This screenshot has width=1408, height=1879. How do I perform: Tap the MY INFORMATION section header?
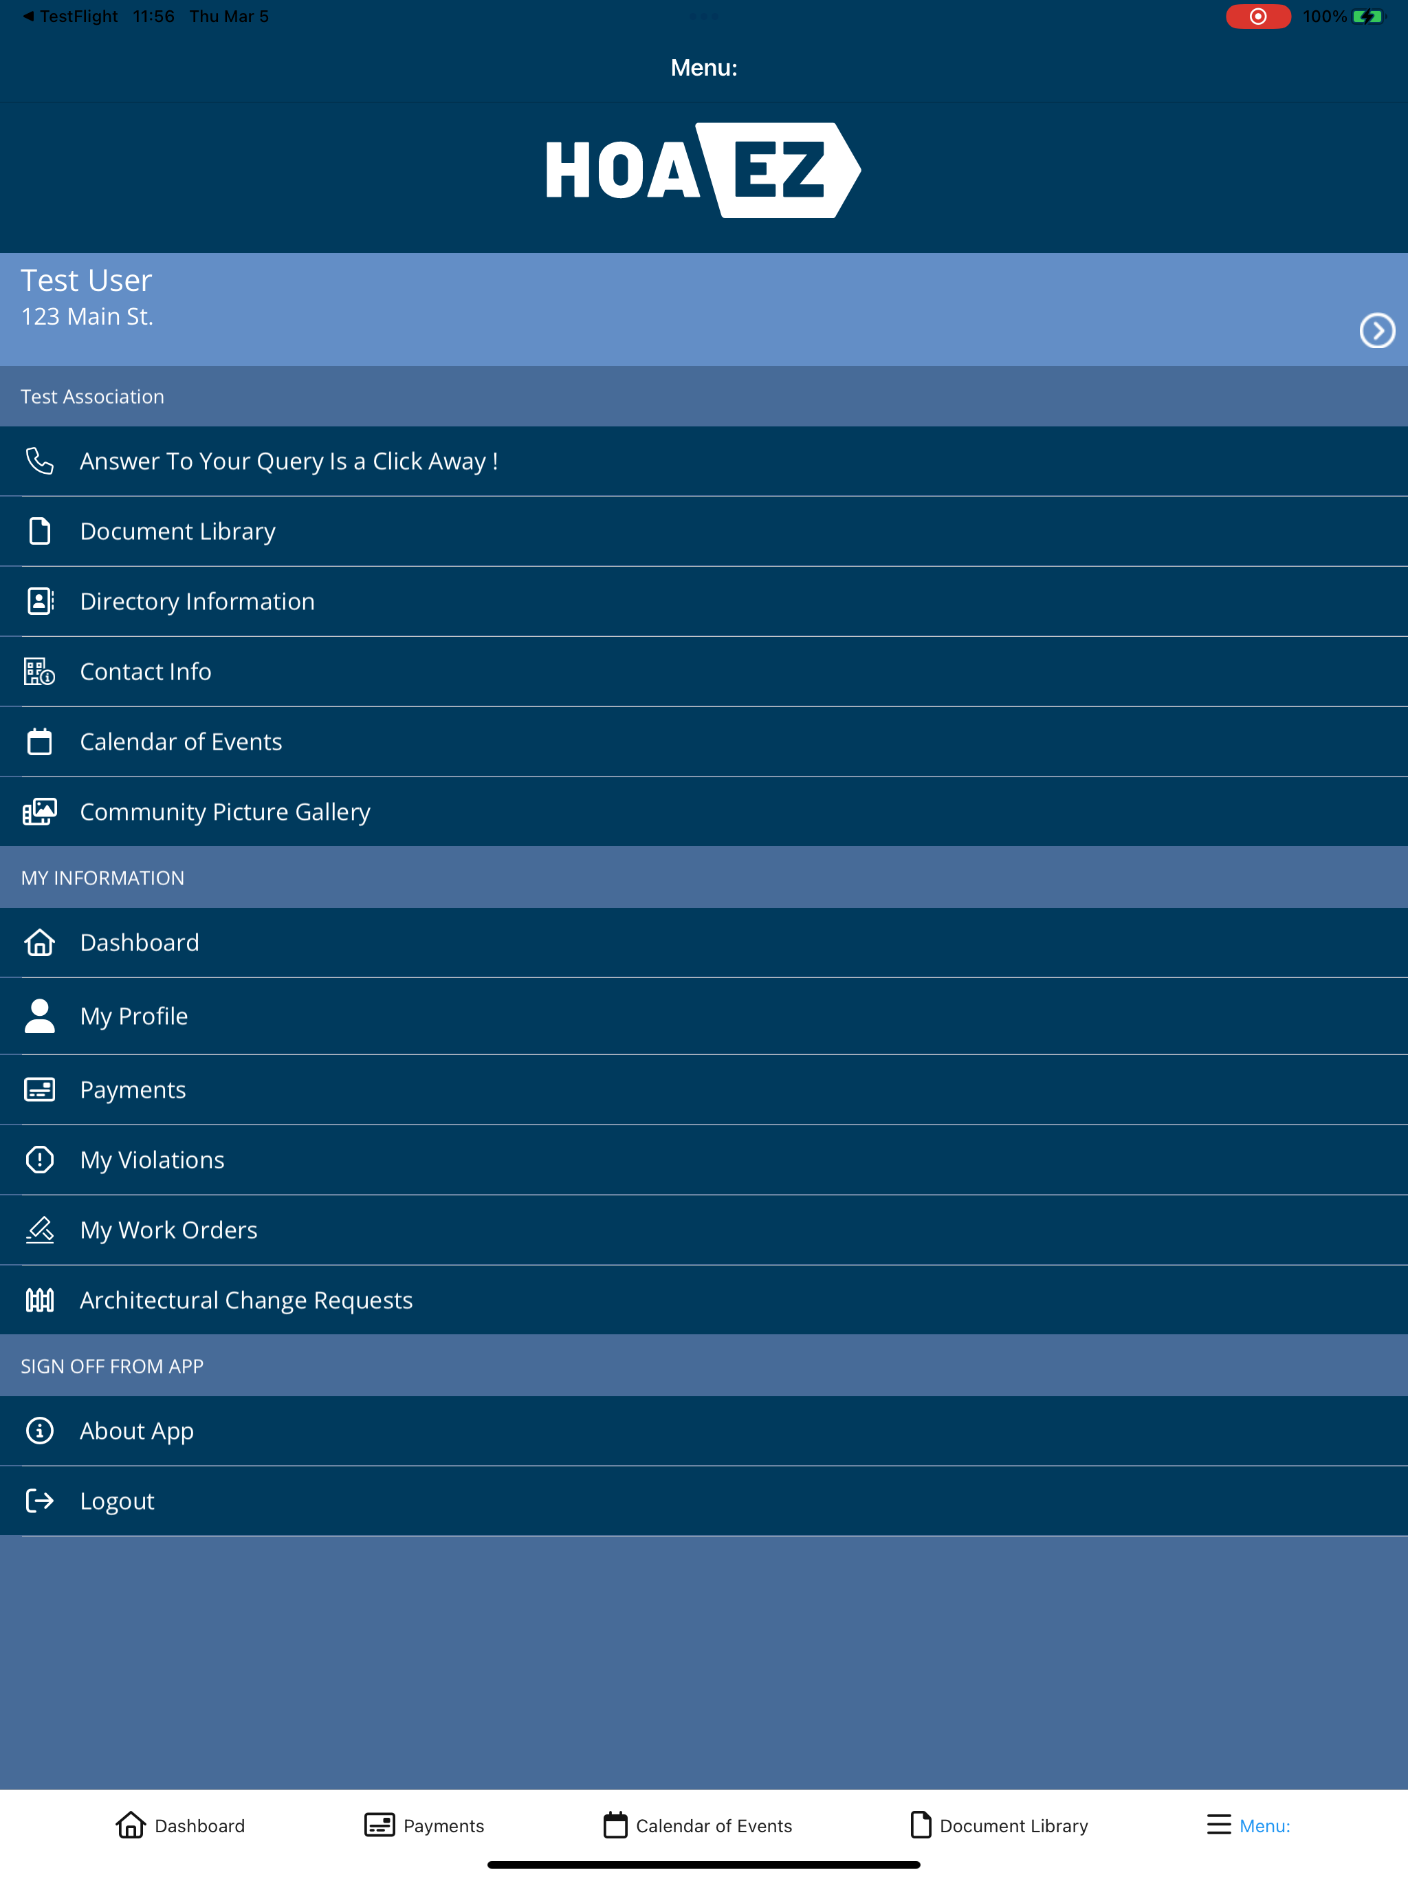(x=704, y=878)
